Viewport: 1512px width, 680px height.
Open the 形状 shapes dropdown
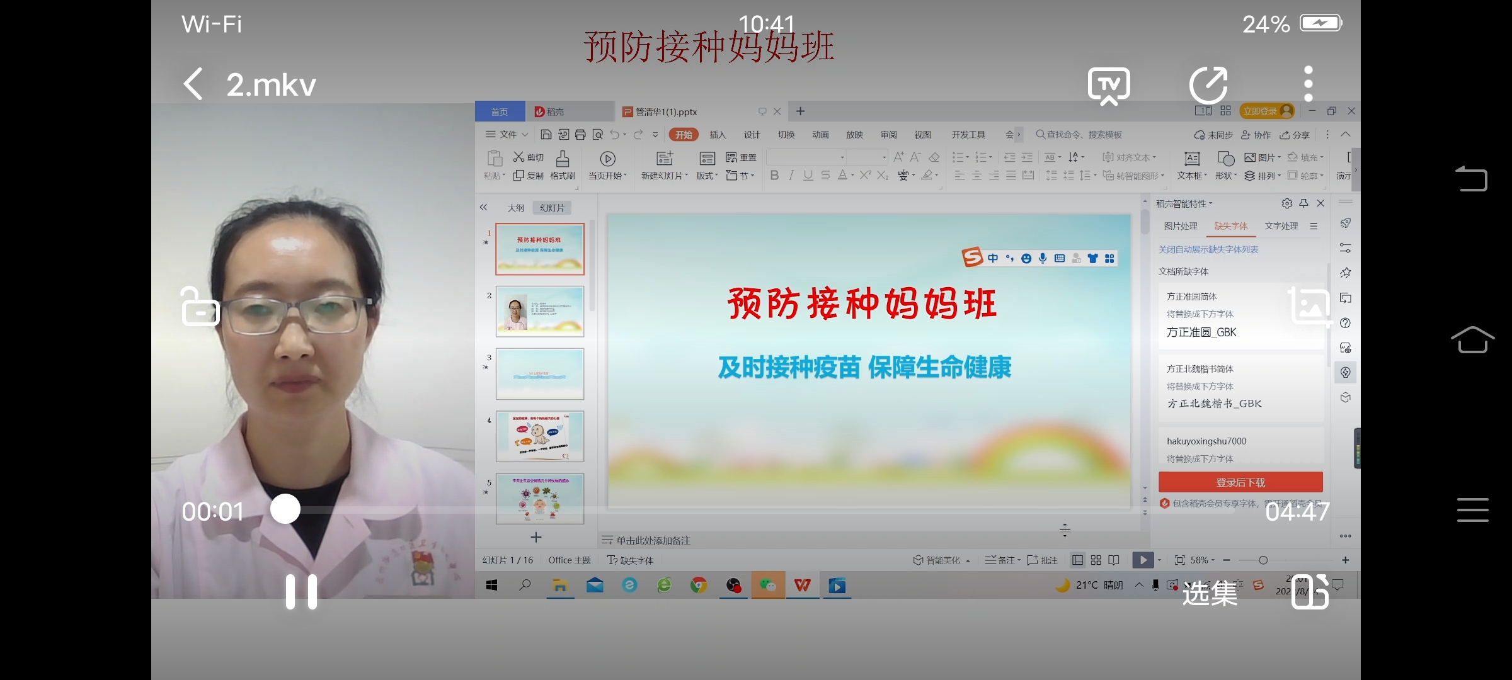[1226, 166]
